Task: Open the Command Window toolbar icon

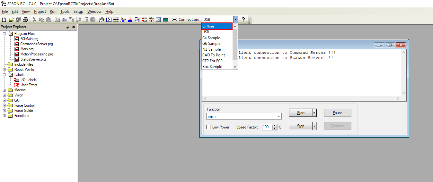Action: pyautogui.click(x=109, y=20)
